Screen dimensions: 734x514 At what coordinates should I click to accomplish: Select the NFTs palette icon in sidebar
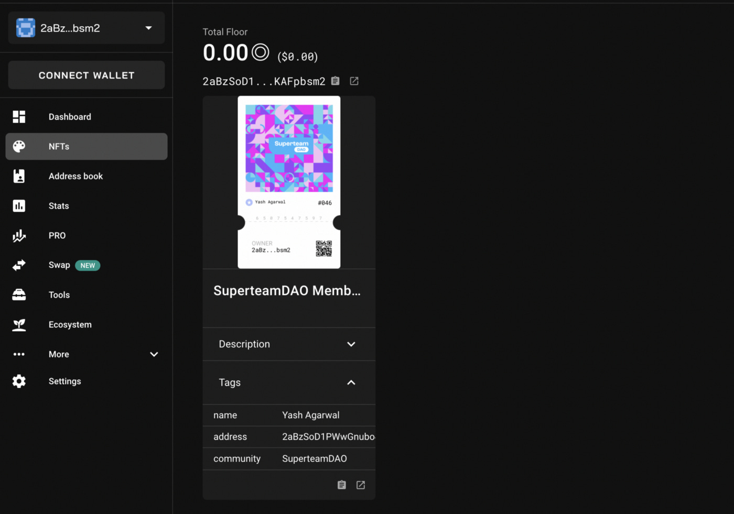click(x=19, y=146)
